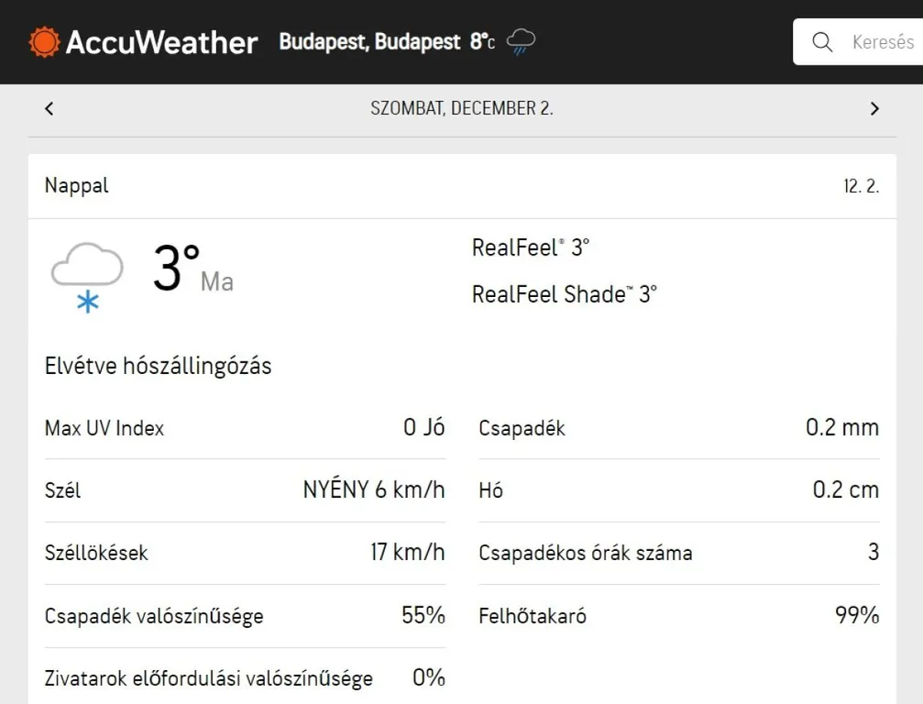The image size is (923, 704).
Task: Click the rain cloud icon in header
Action: coord(522,42)
